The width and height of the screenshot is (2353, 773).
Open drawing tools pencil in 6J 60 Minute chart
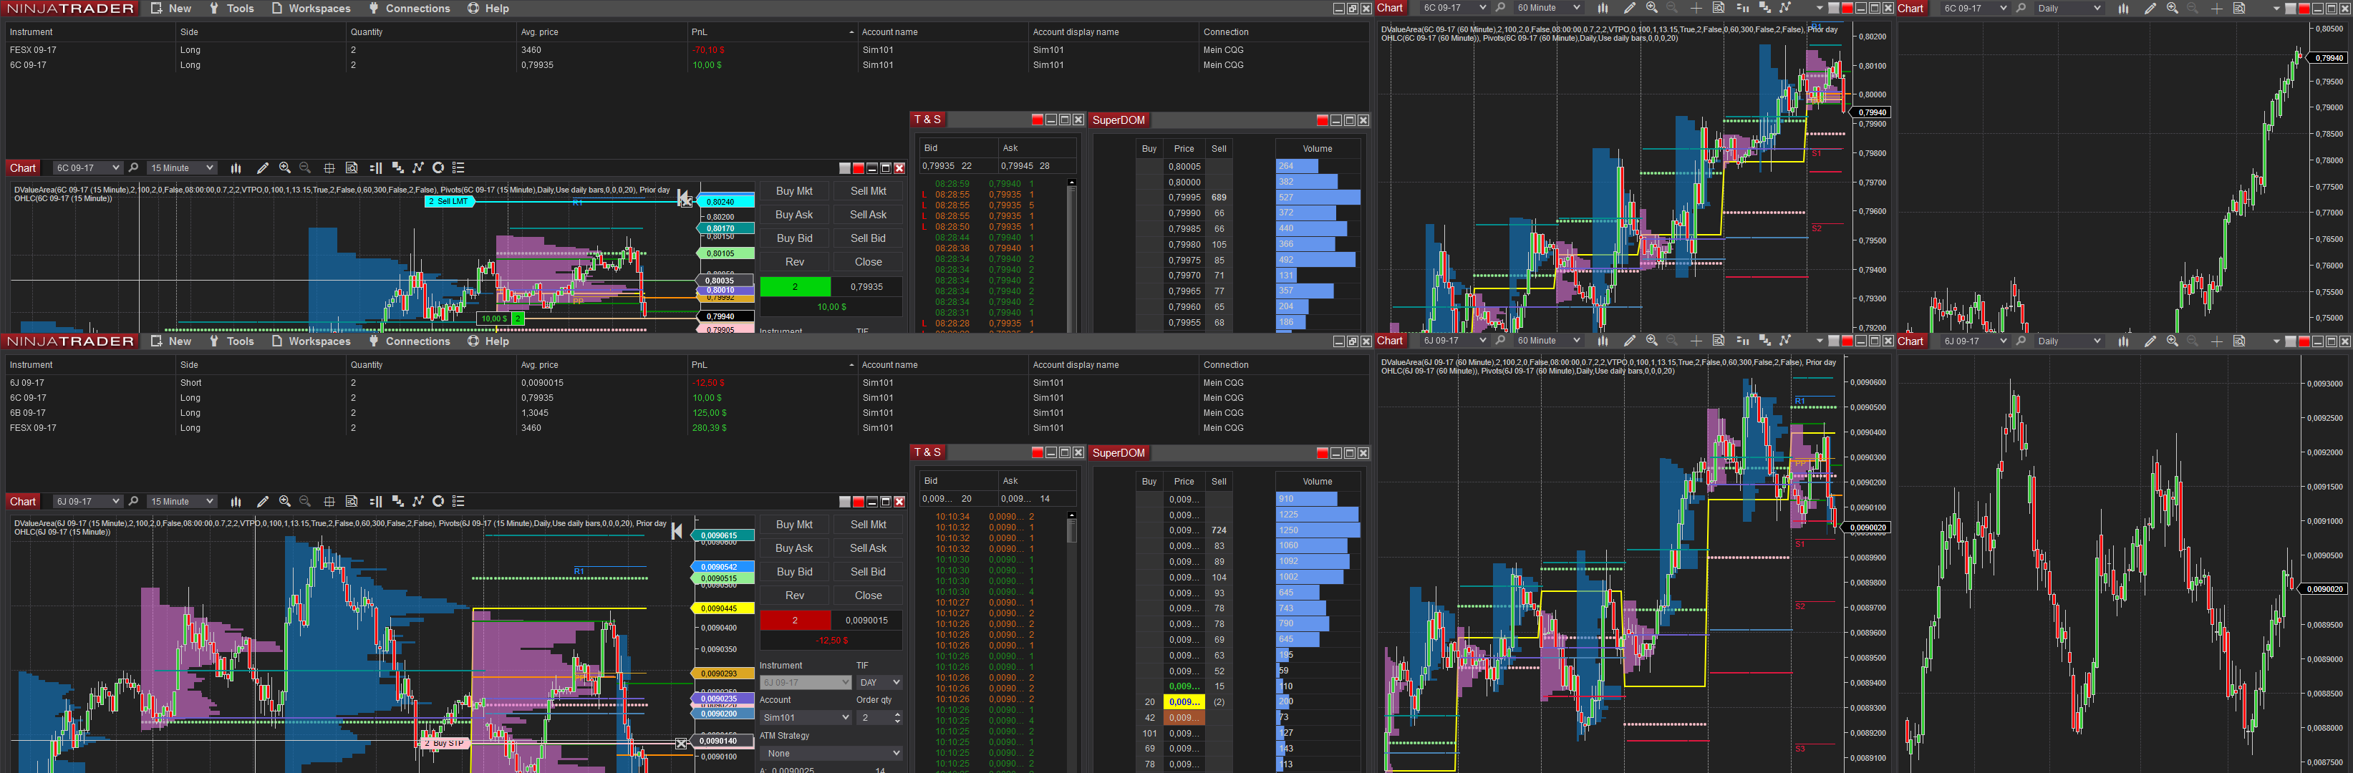pos(1630,341)
